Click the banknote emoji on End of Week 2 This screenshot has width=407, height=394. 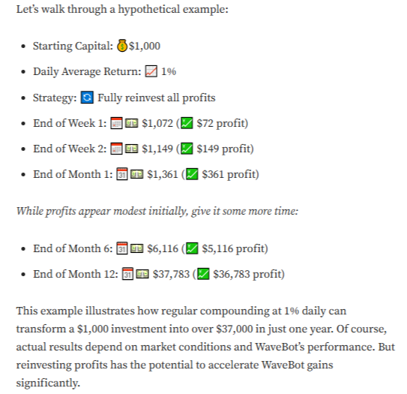(x=132, y=149)
